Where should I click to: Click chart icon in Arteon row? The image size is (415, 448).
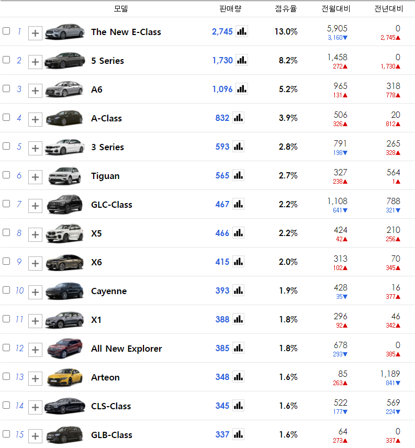(x=238, y=377)
